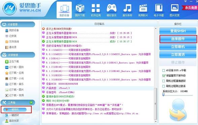The width and height of the screenshot is (198, 125).
Task: Click the 查询SHSH button
Action: (x=178, y=31)
